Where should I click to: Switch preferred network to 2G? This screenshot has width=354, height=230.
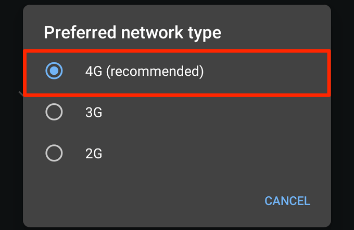point(94,153)
